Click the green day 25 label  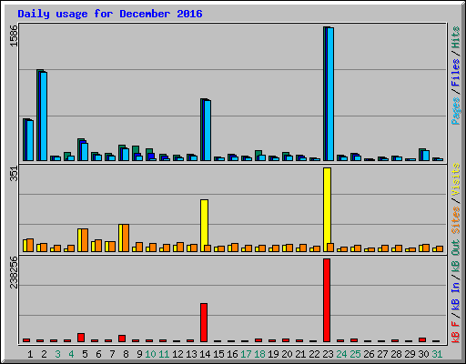[x=355, y=354]
